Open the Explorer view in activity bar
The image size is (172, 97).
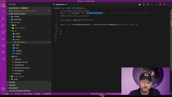tap(3, 5)
